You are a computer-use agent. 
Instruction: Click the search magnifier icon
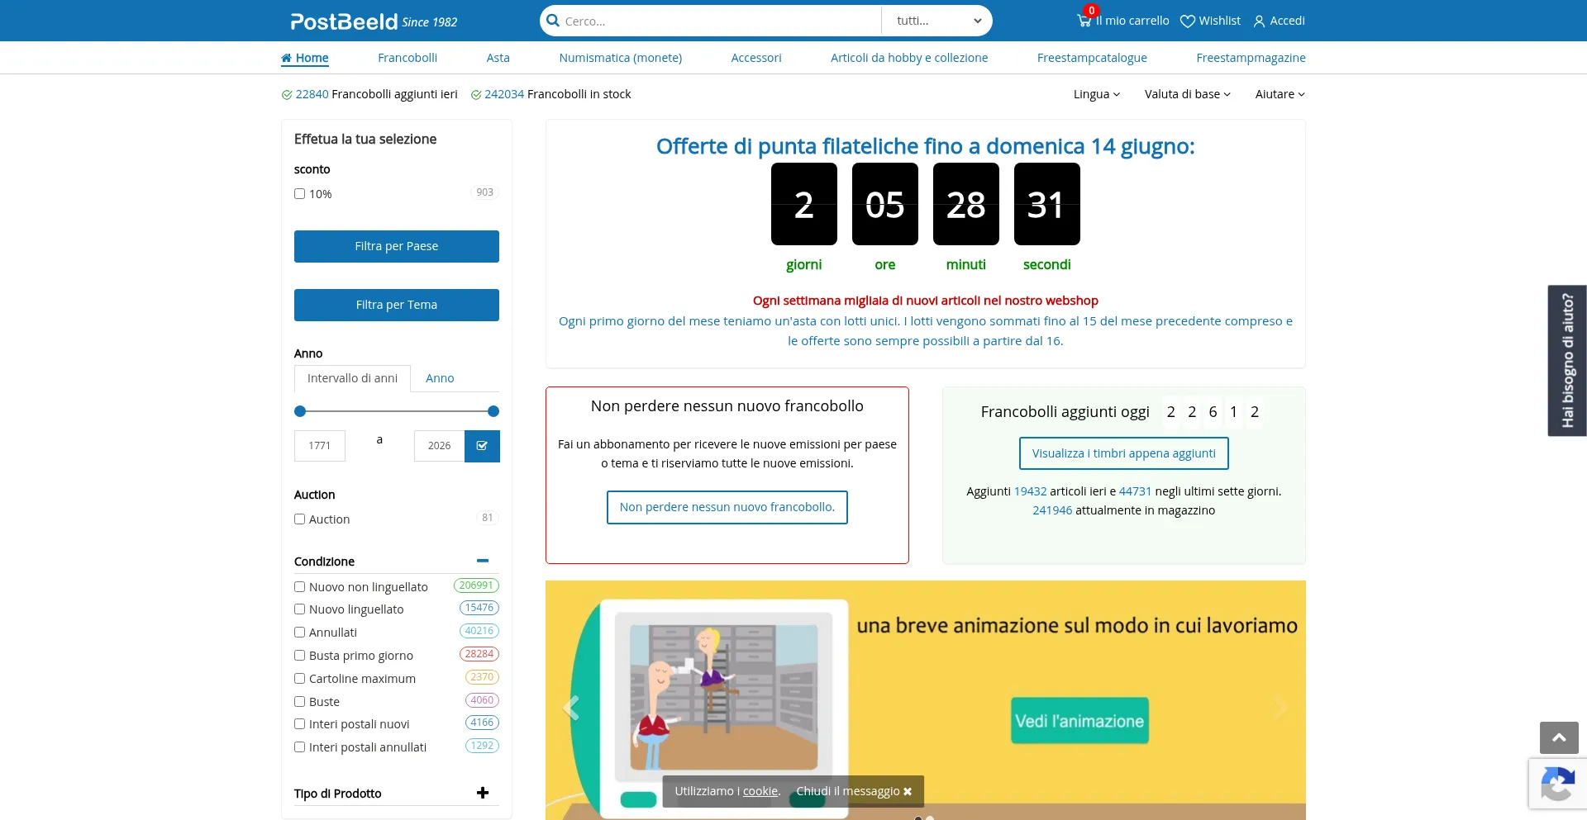553,21
